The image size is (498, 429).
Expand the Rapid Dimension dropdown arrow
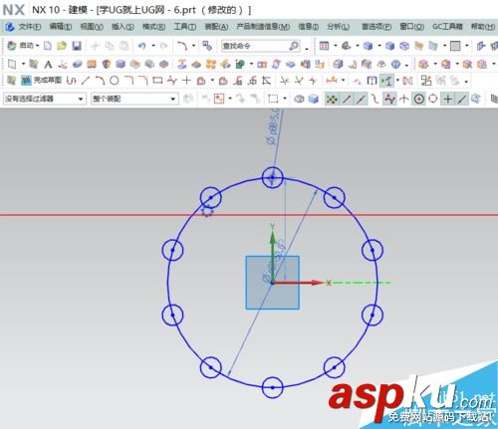coord(343,81)
